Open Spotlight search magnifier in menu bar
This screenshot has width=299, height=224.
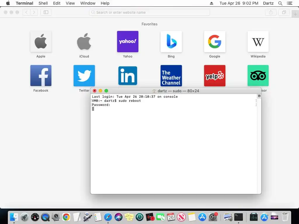tap(280, 3)
